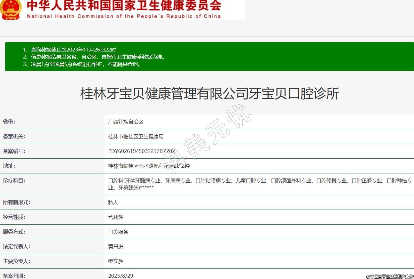Click the record date 2023/8/29
Viewport: 414px width, 279px height.
pyautogui.click(x=121, y=276)
